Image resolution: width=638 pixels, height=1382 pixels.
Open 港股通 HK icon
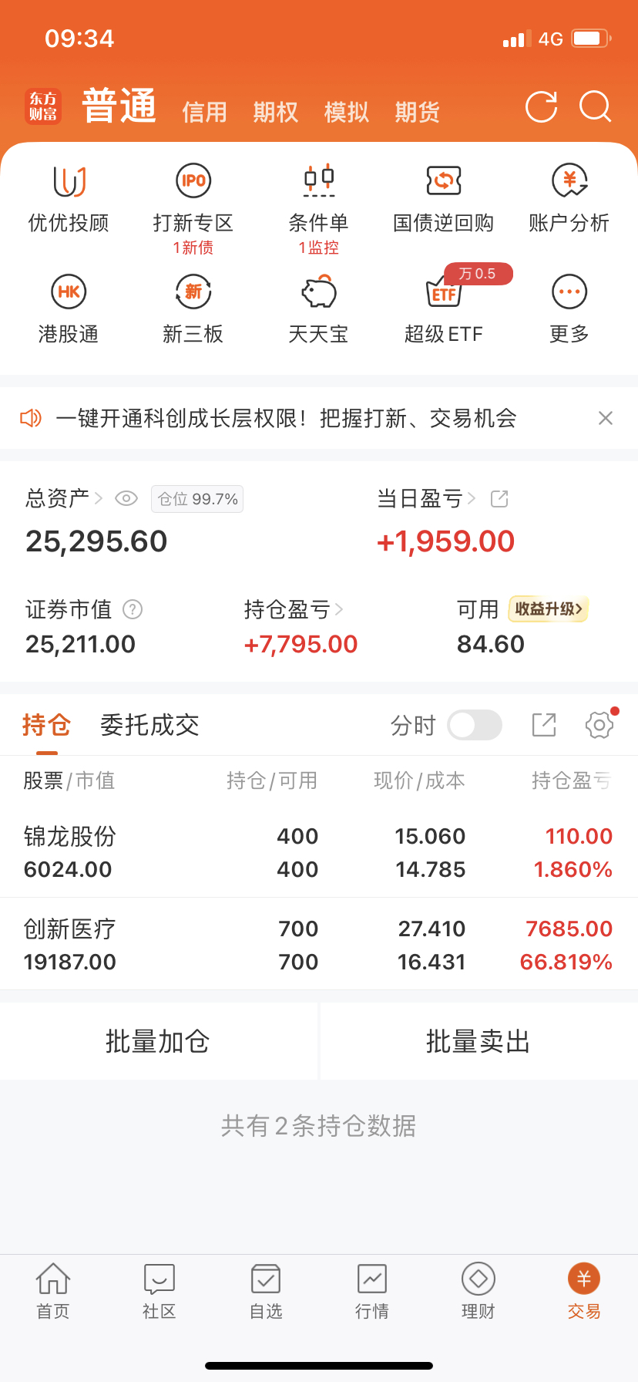69,292
